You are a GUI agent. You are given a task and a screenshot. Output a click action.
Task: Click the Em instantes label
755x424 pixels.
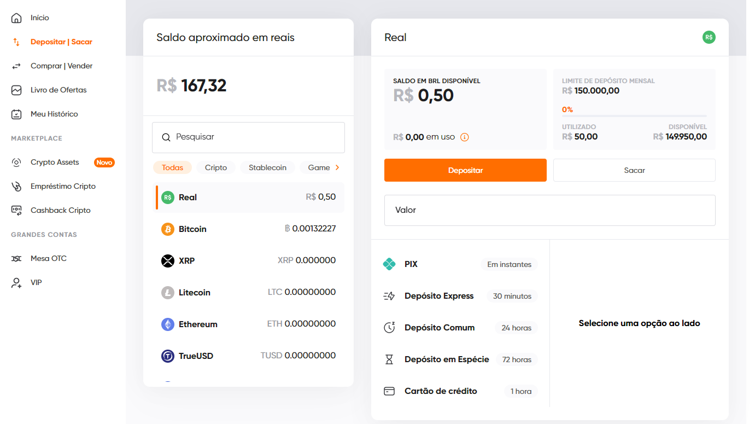point(510,264)
